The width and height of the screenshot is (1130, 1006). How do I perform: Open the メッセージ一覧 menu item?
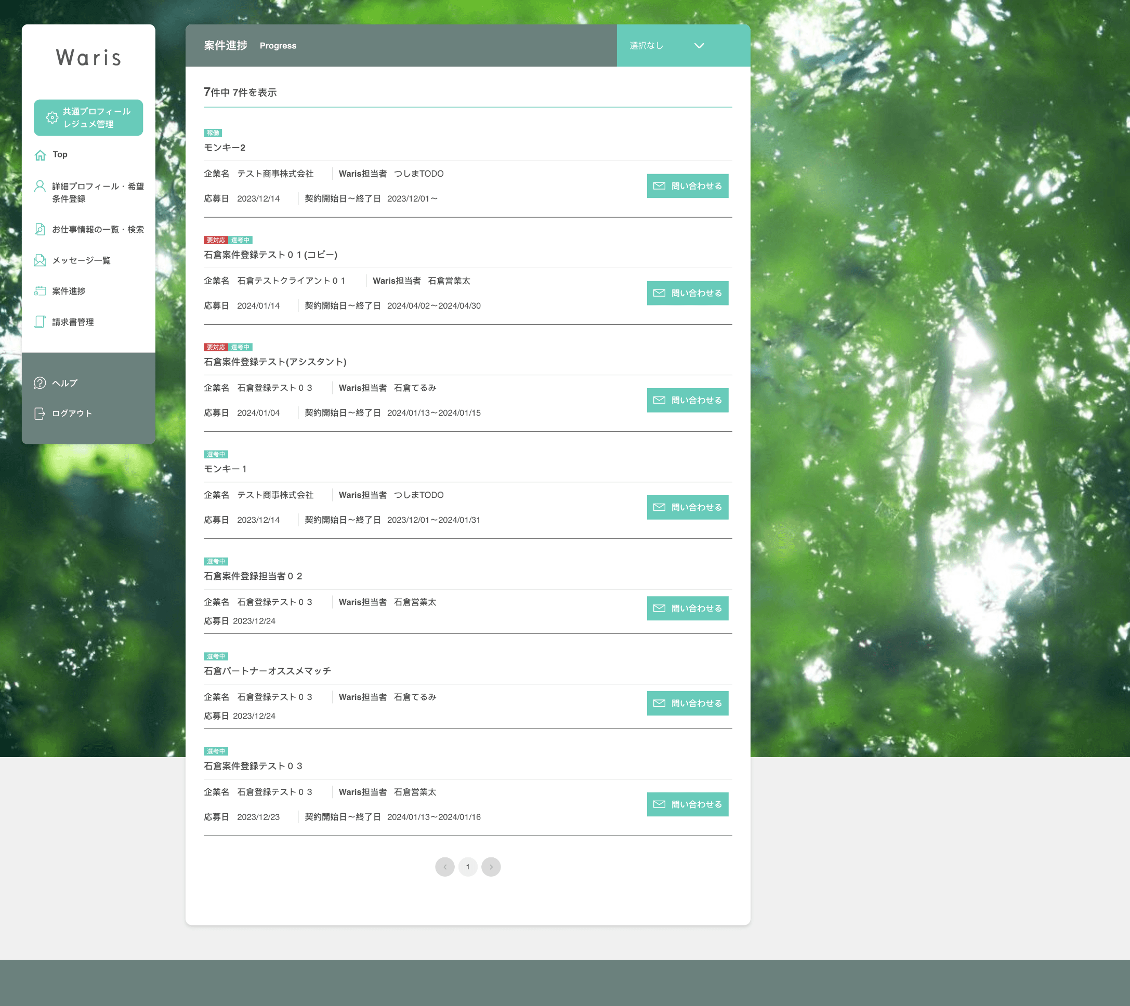pyautogui.click(x=81, y=260)
